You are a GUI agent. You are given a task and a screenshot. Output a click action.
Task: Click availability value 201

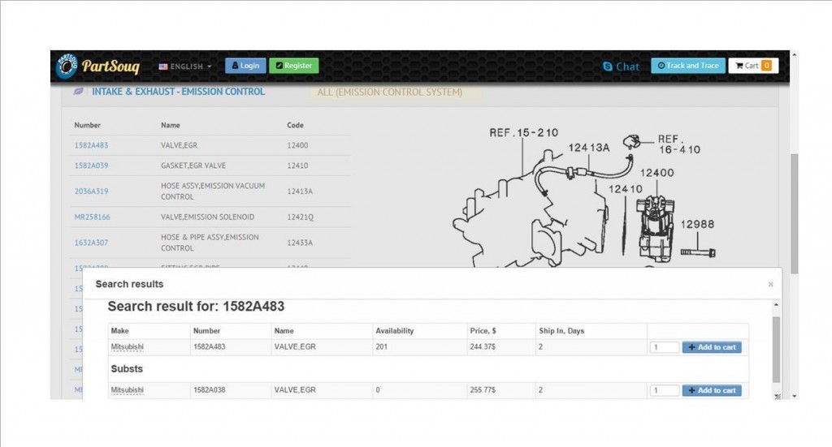coord(382,347)
